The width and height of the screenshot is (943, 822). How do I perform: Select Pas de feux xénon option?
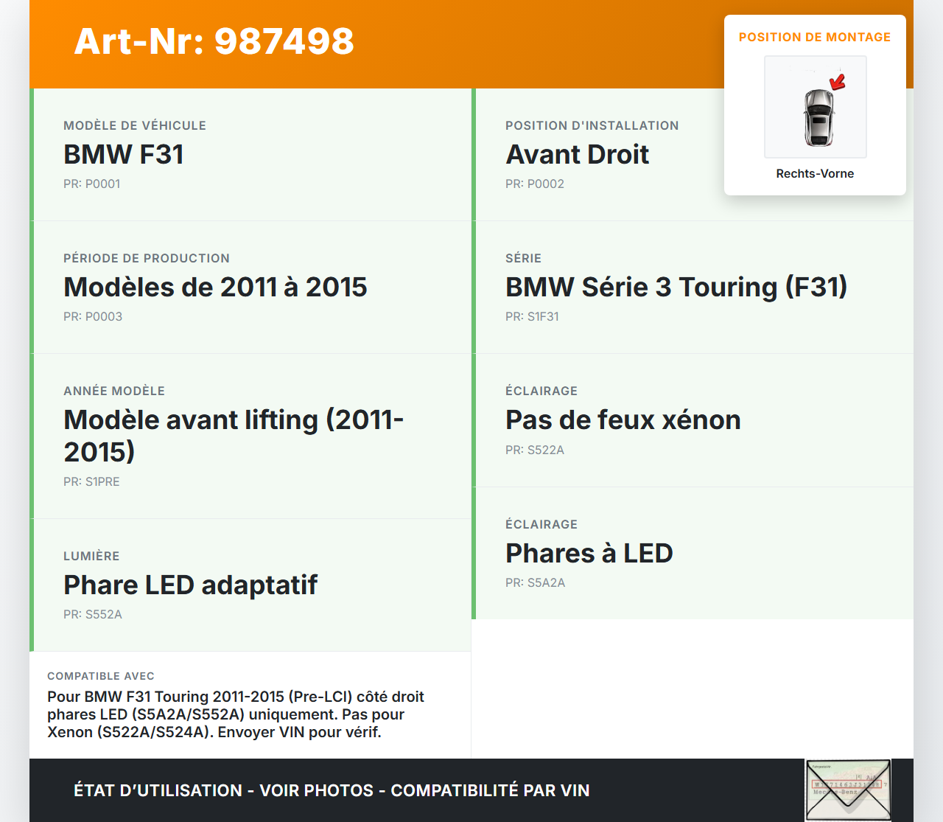pyautogui.click(x=623, y=419)
